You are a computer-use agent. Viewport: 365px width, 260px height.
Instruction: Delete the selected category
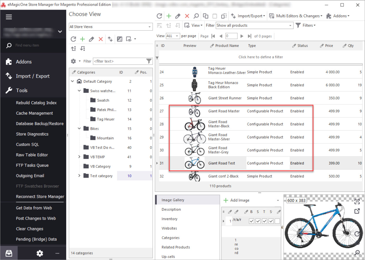pyautogui.click(x=101, y=39)
